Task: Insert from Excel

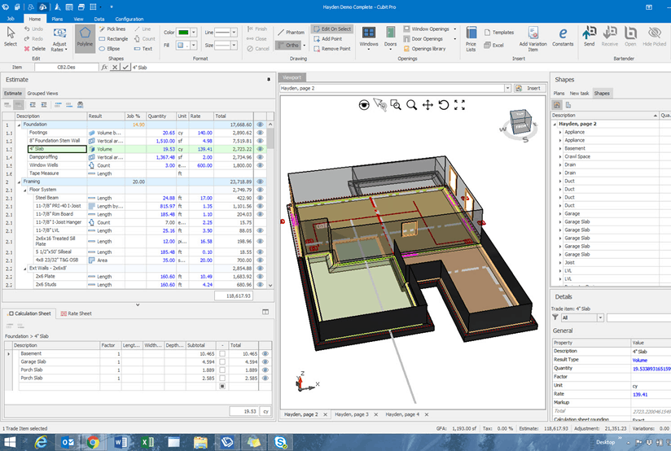Action: (493, 45)
